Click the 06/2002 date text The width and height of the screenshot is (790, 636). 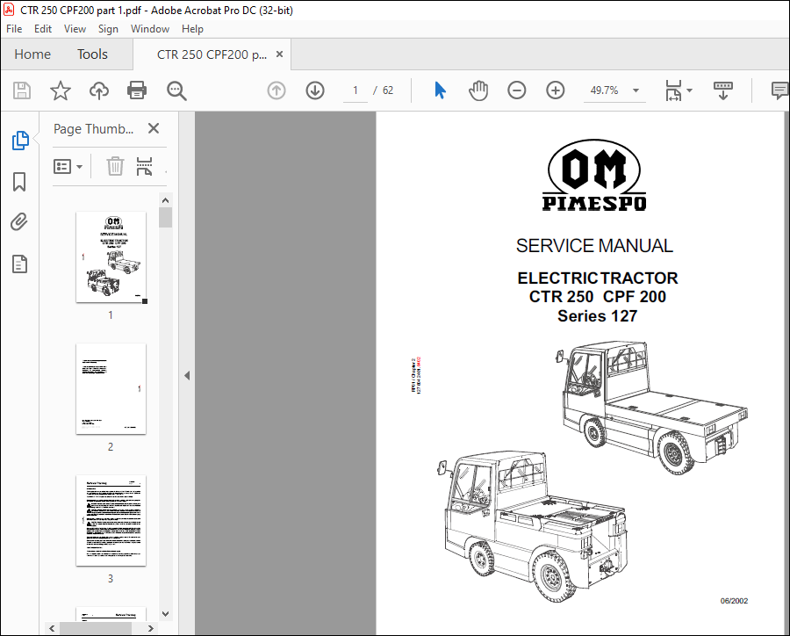(734, 601)
